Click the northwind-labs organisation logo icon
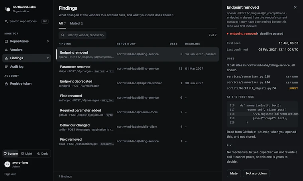Viewport: 303px width, 181px height. click(8, 9)
